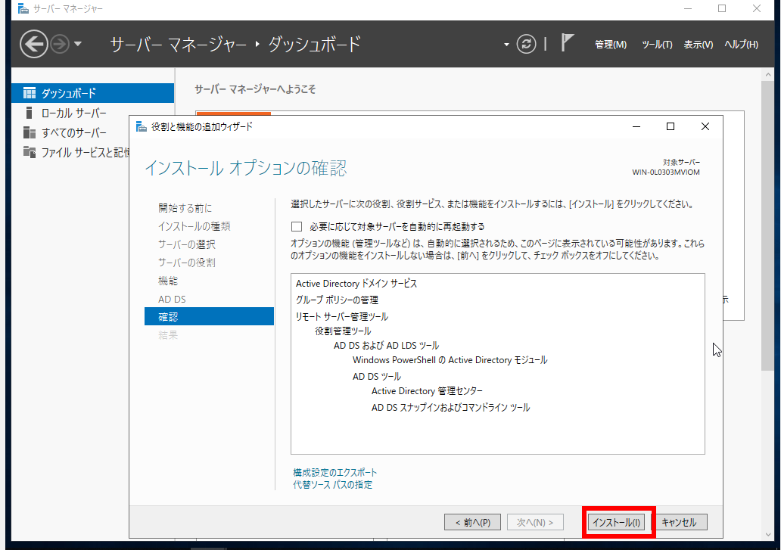Open the ヘルプ(H) menu
The height and width of the screenshot is (550, 781).
coord(741,45)
